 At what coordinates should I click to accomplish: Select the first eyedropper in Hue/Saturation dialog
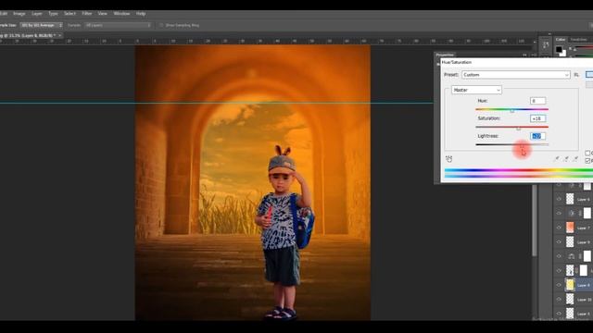(556, 159)
